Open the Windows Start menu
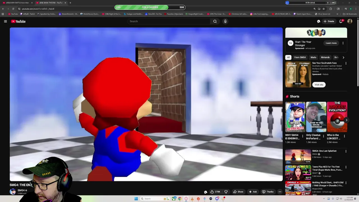 click(x=136, y=199)
